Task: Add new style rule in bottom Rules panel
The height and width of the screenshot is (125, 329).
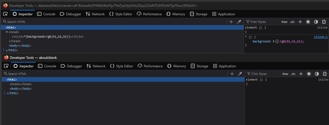Action: coord(301,74)
